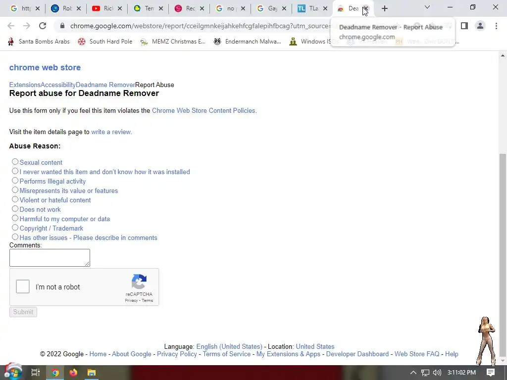
Task: Open a new browser tab
Action: 384,9
